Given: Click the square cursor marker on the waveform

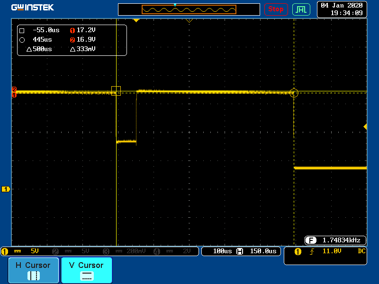Looking at the screenshot, I should point(116,91).
